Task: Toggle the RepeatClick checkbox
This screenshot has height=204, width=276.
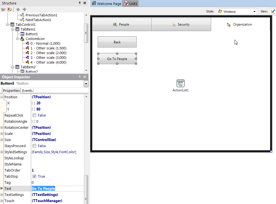Action: pyautogui.click(x=34, y=115)
